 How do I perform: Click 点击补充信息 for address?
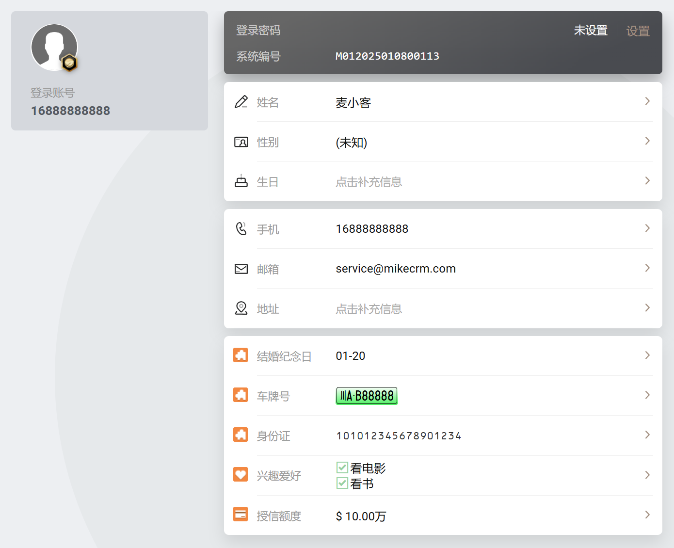[x=369, y=309]
